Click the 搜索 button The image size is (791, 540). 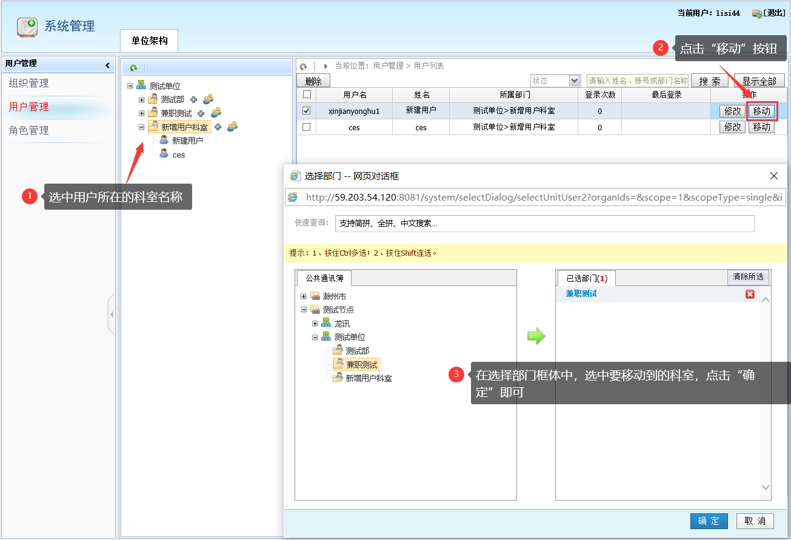tap(710, 81)
